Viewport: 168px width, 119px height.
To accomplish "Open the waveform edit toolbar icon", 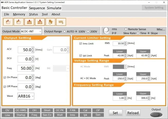I will 61,22.
